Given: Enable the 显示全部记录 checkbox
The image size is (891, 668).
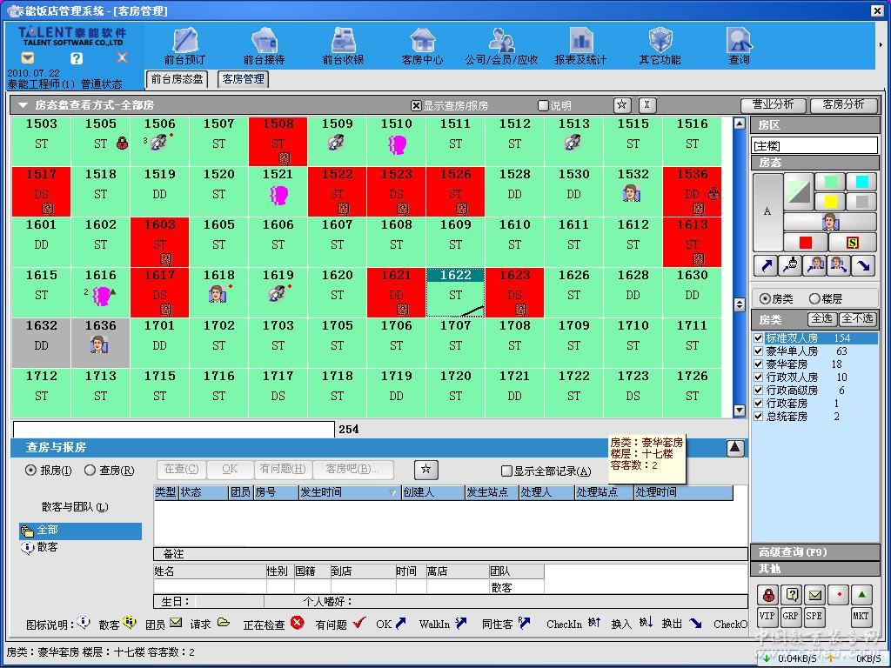Looking at the screenshot, I should point(506,471).
